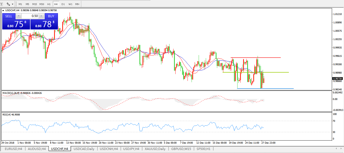Click the SELL button
This screenshot has height=153, width=344.
click(9, 16)
